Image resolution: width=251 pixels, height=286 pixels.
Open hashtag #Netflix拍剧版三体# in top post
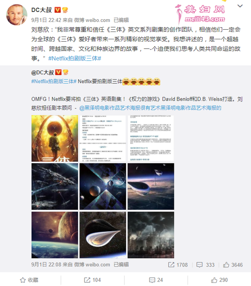75,58
